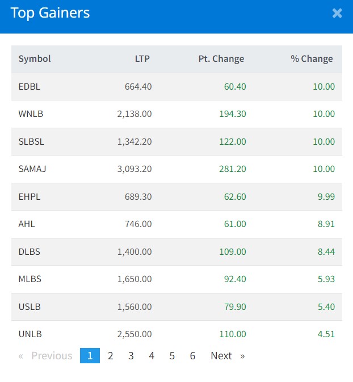
Task: Choose the EHPL symbol row
Action: click(30, 196)
